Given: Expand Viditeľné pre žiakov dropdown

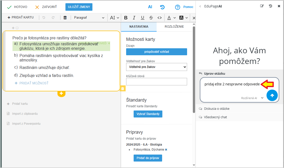Looking at the screenshot, I should coord(156,67).
